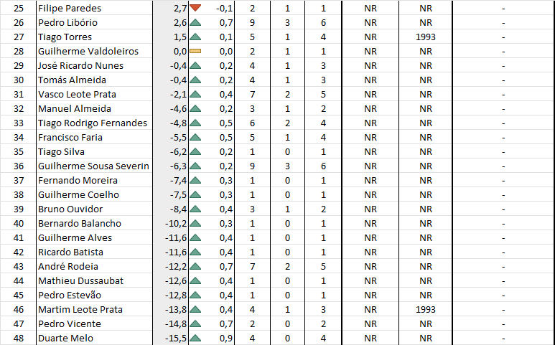
Task: Click the green arrow in Manuel Almeida row
Action: pyautogui.click(x=195, y=108)
